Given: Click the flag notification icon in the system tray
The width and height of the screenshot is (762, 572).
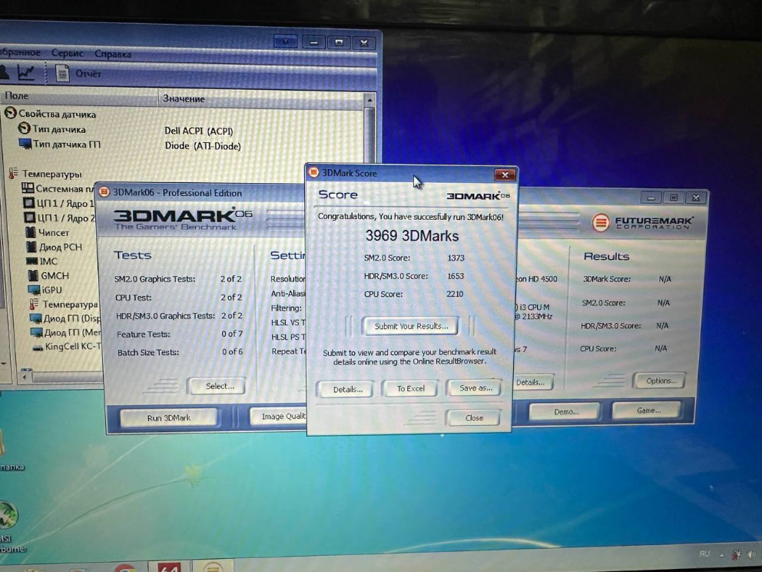Looking at the screenshot, I should pyautogui.click(x=737, y=554).
